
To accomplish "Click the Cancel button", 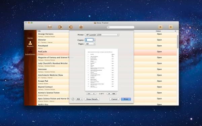I will click(x=114, y=99).
